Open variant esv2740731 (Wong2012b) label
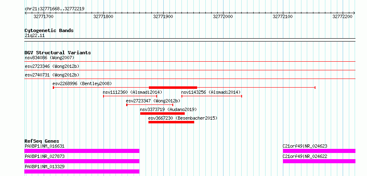Screen dimensions: 367x176 click(x=52, y=75)
